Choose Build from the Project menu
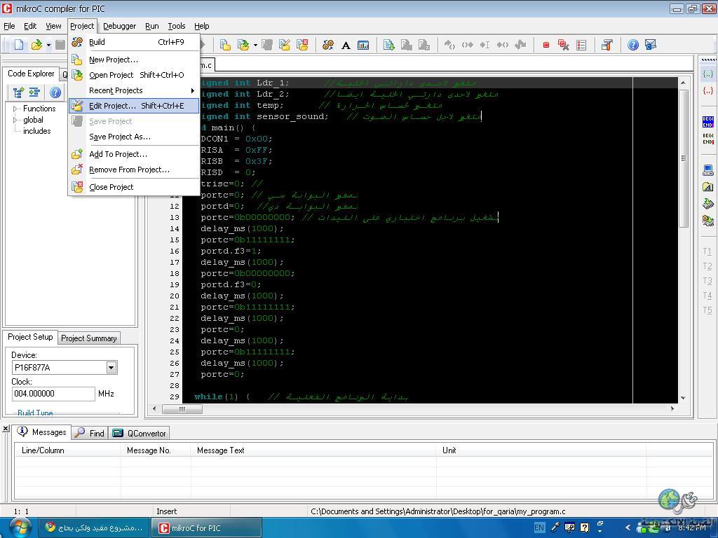This screenshot has width=718, height=538. [x=134, y=42]
